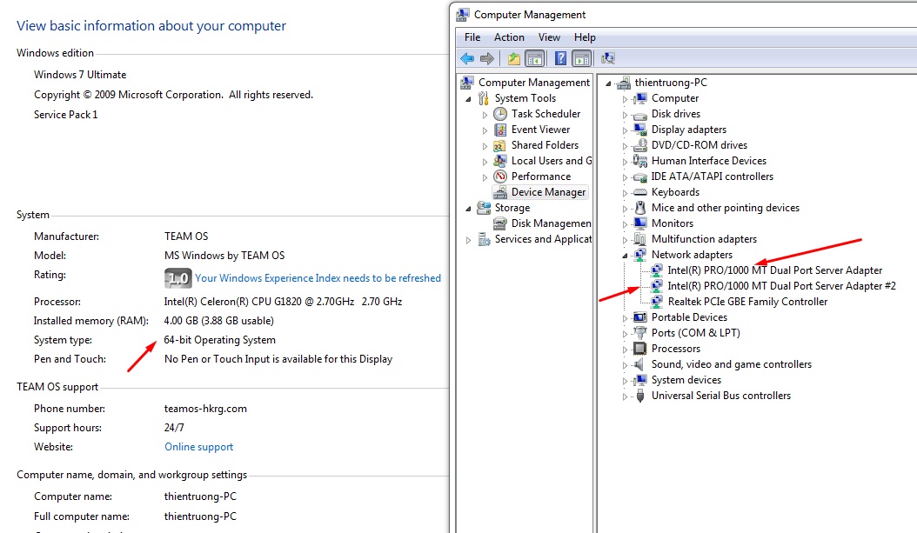Collapse the Storage node
917x533 pixels.
click(x=468, y=209)
